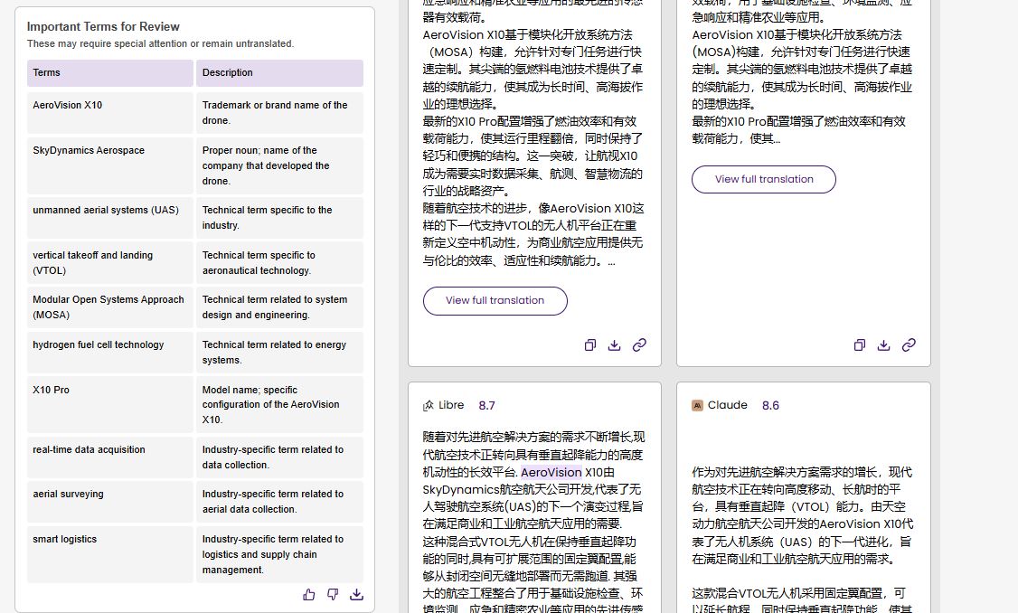Image resolution: width=1018 pixels, height=613 pixels.
Task: Click the Claude engine logo icon
Action: click(697, 405)
